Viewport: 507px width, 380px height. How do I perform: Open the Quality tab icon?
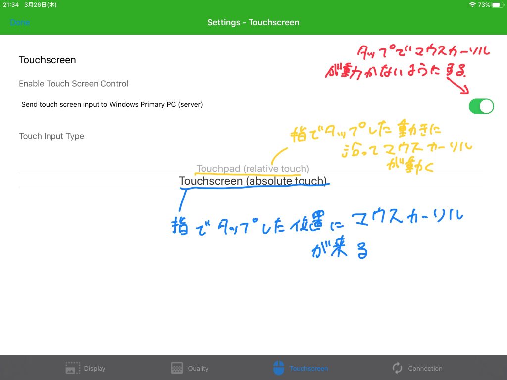pos(177,368)
